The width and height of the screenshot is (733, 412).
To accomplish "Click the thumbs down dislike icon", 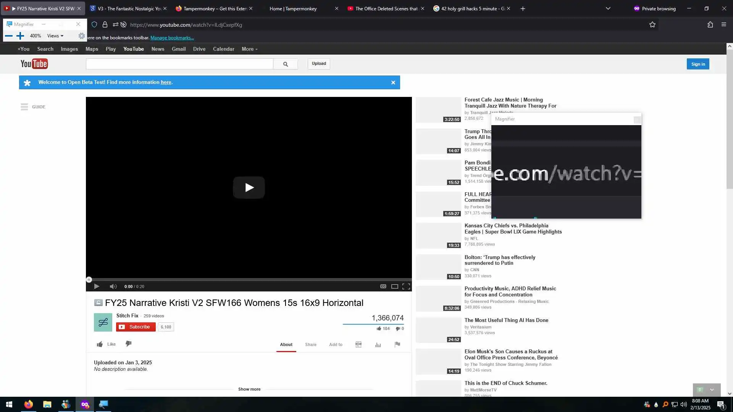I will pos(129,344).
